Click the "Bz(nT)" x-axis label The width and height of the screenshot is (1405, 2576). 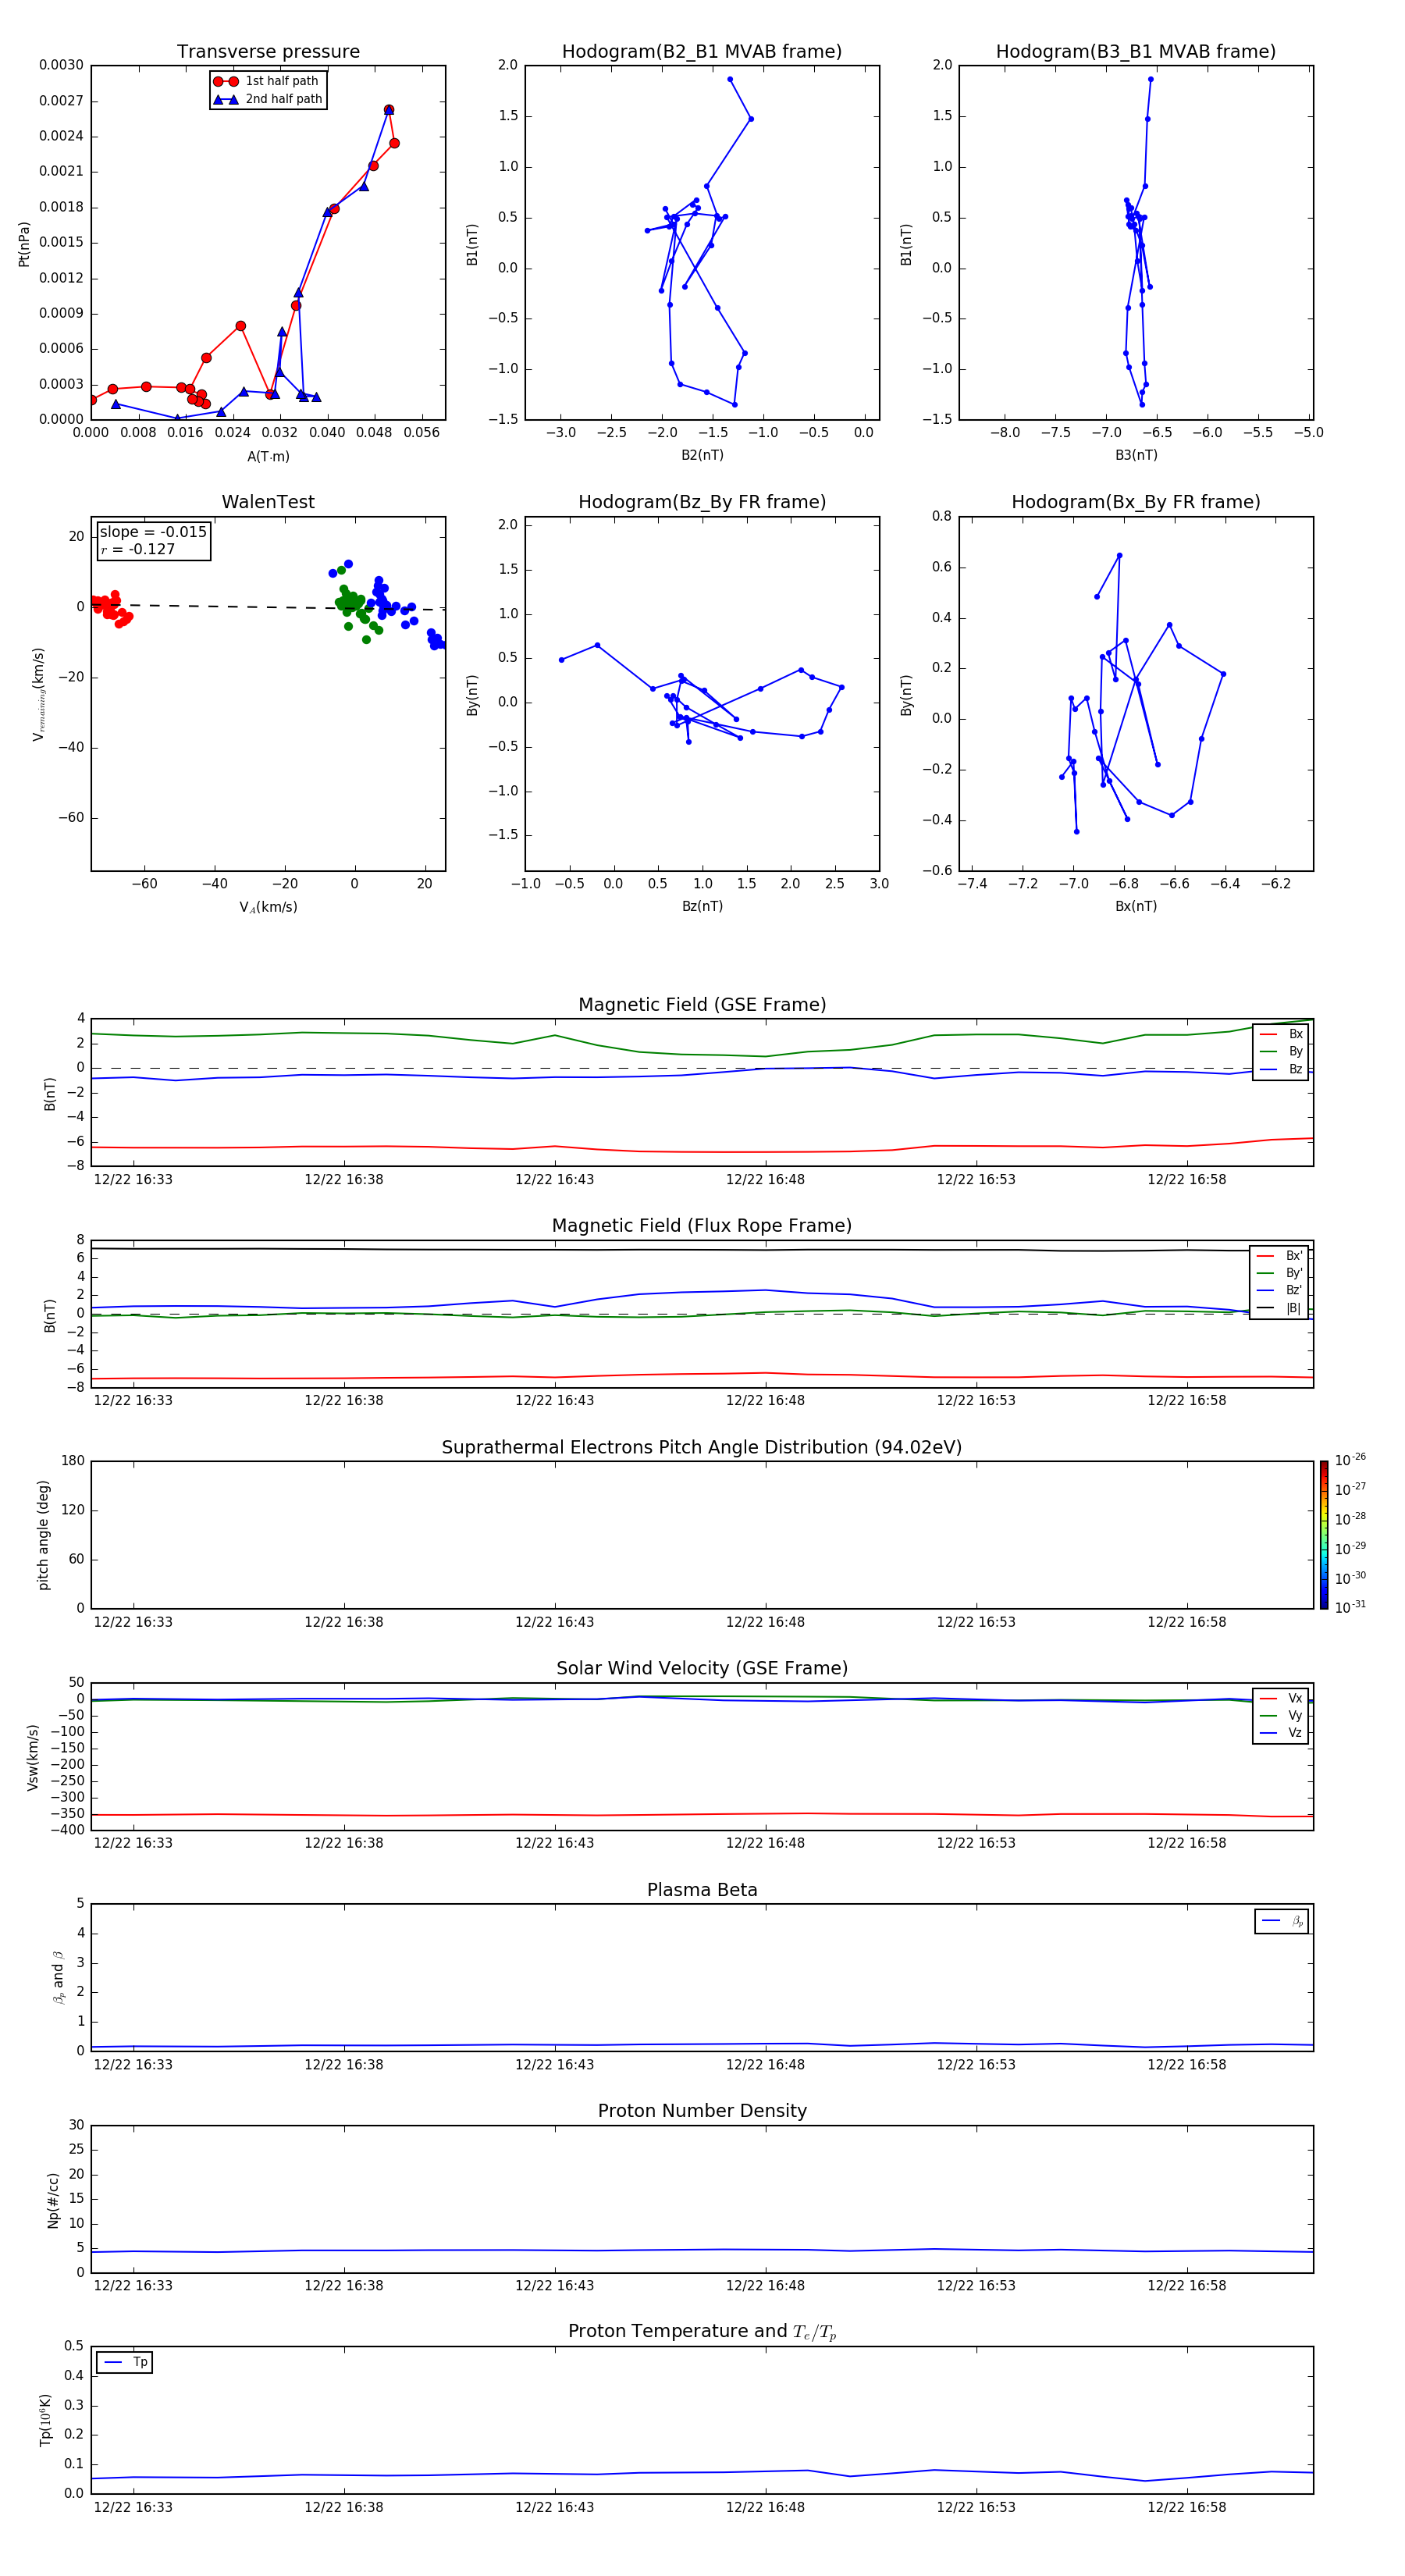point(702,906)
